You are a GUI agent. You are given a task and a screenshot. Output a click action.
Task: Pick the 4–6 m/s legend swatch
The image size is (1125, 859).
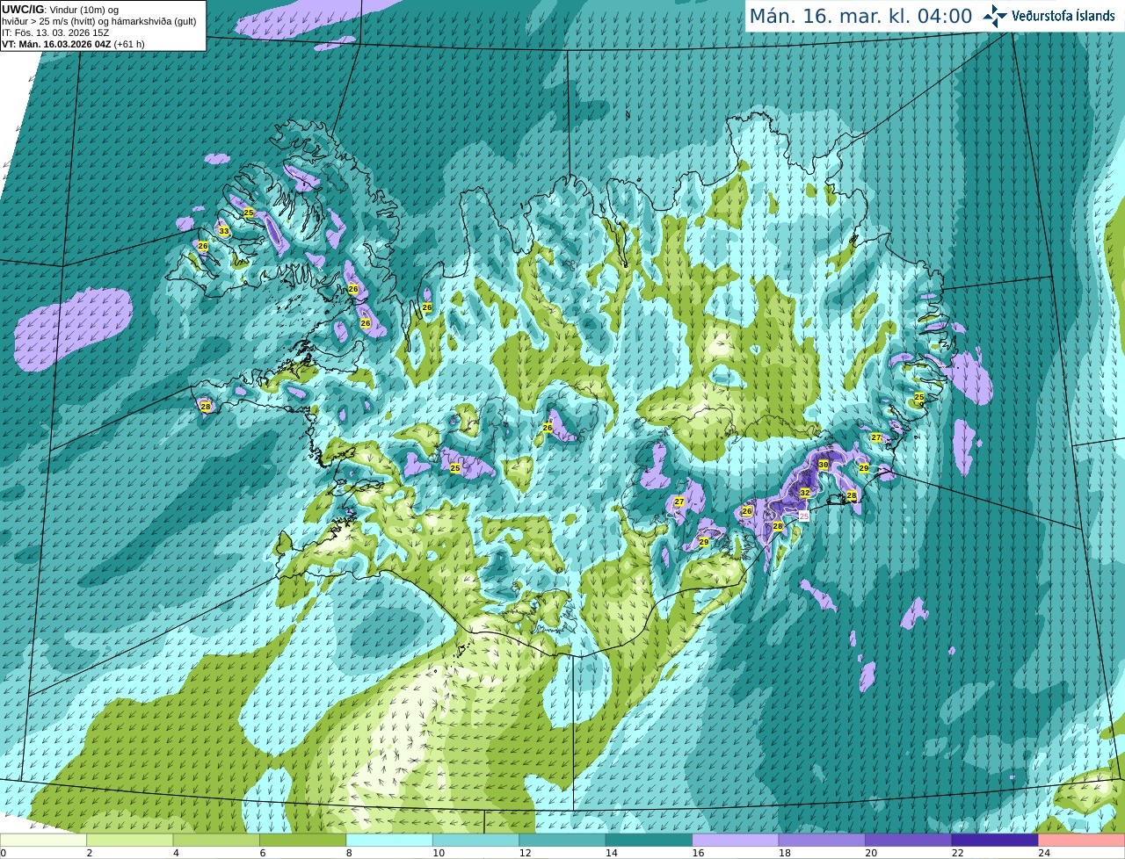coord(216,841)
